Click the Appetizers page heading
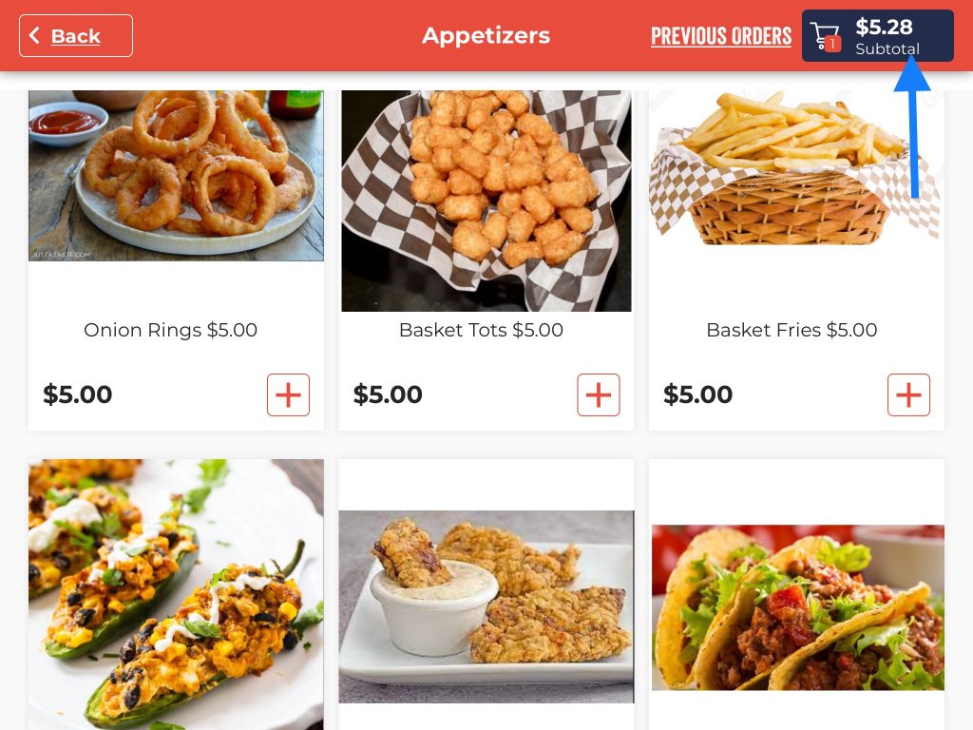Viewport: 973px width, 730px height. pyautogui.click(x=486, y=35)
